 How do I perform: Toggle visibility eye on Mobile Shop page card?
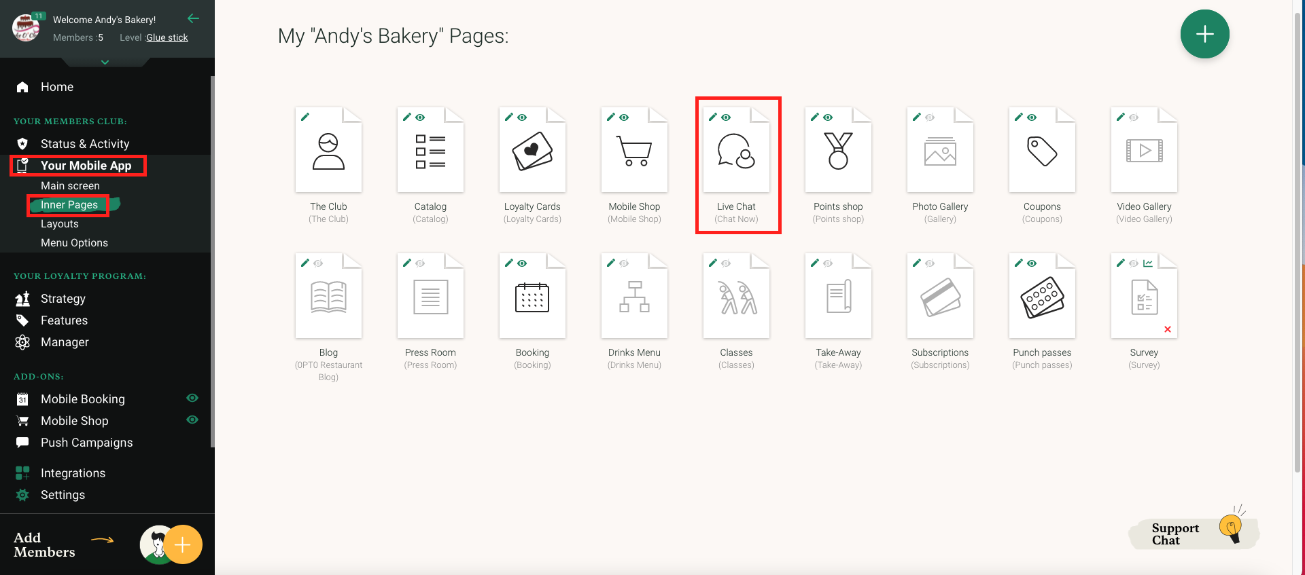(624, 117)
